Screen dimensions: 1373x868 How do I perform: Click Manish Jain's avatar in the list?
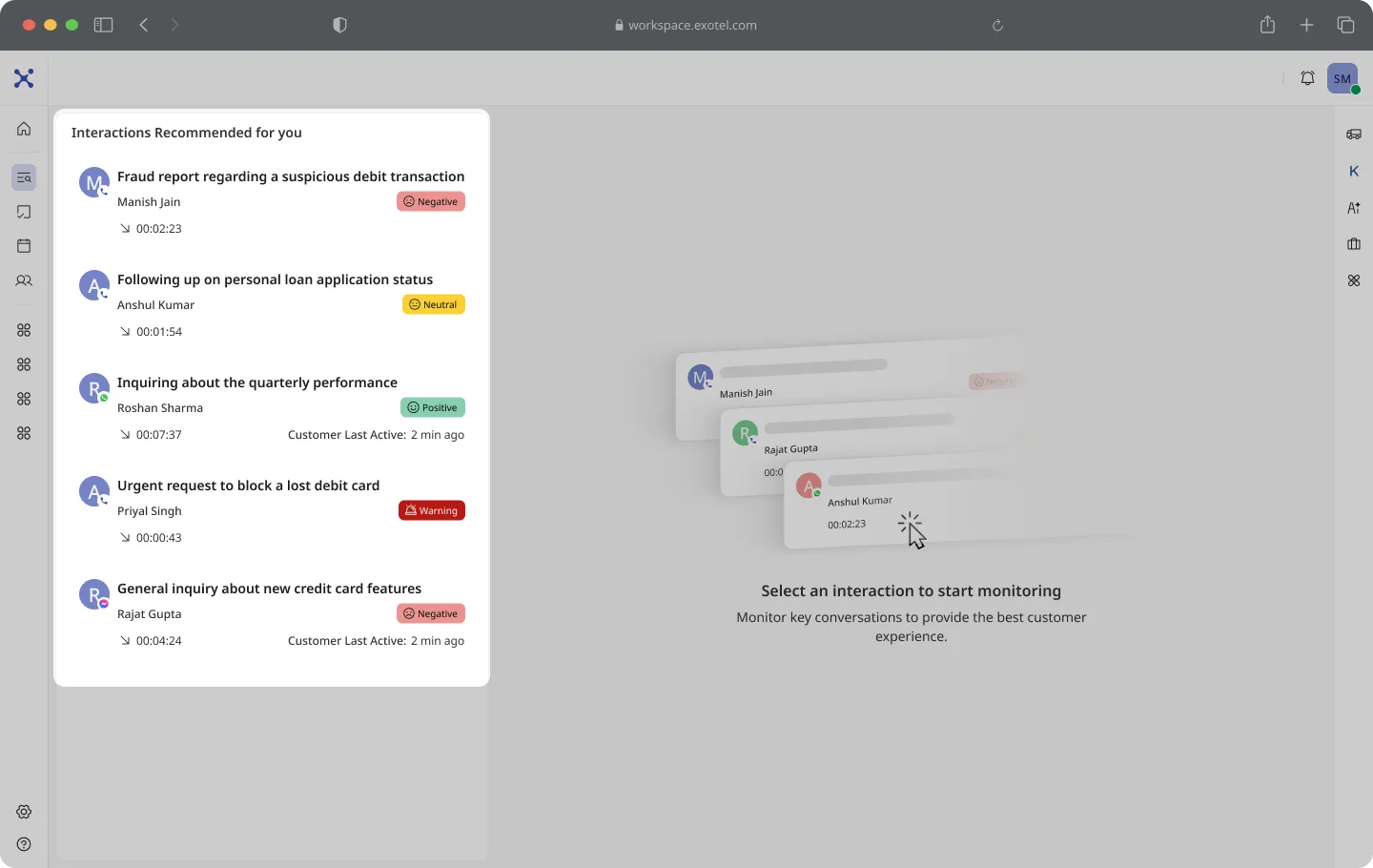coord(94,182)
